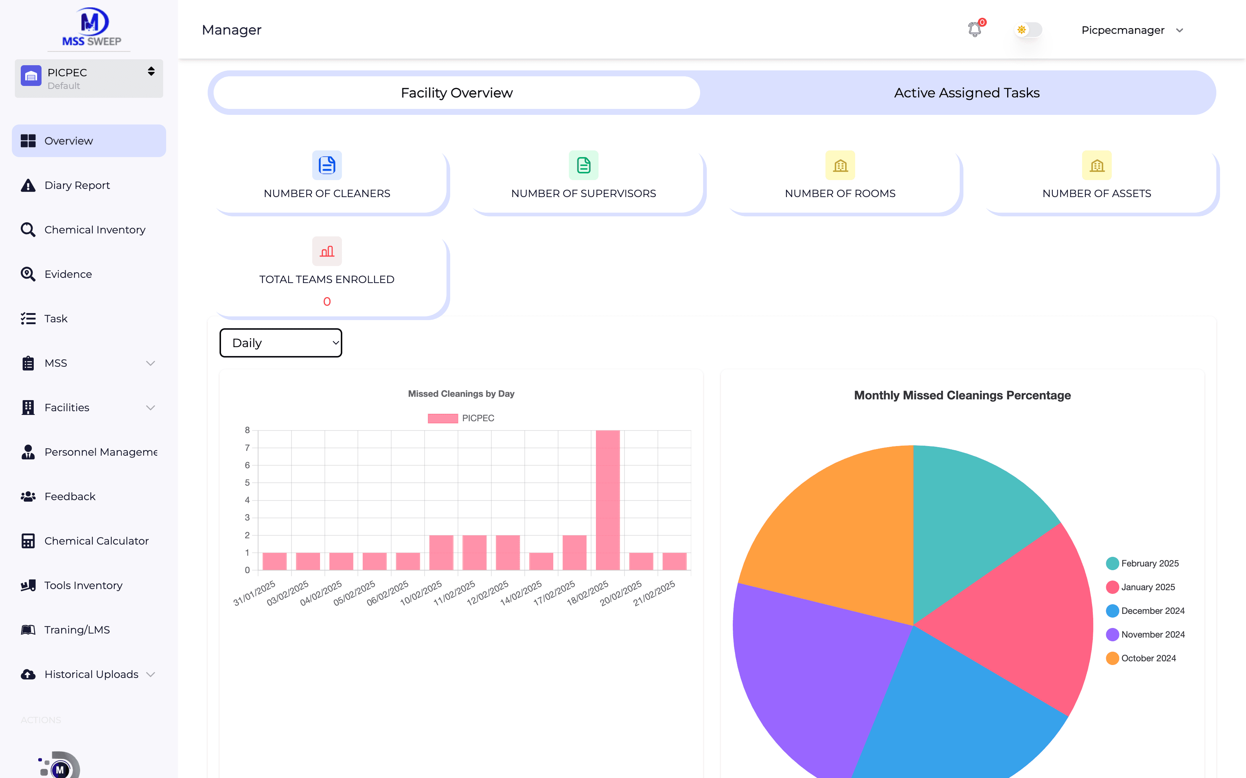Open the Daily period dropdown
This screenshot has height=778, width=1246.
tap(281, 343)
